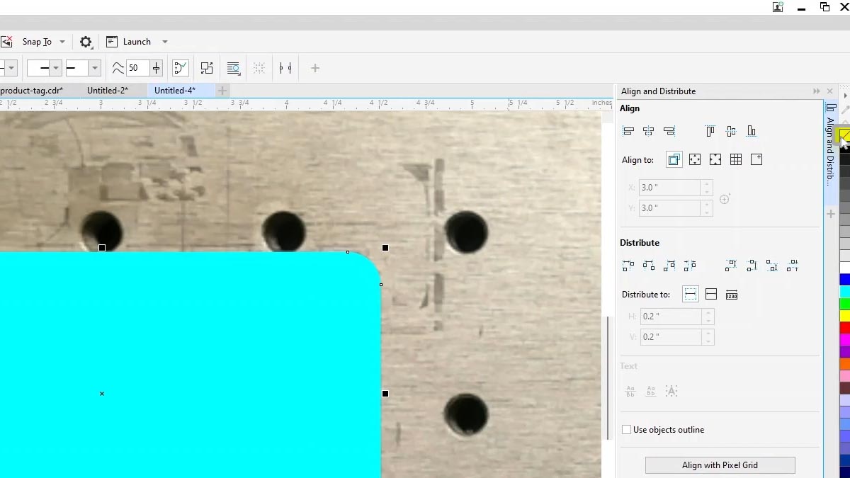This screenshot has height=478, width=850.
Task: Open the docker options gear icon
Action: 86,42
